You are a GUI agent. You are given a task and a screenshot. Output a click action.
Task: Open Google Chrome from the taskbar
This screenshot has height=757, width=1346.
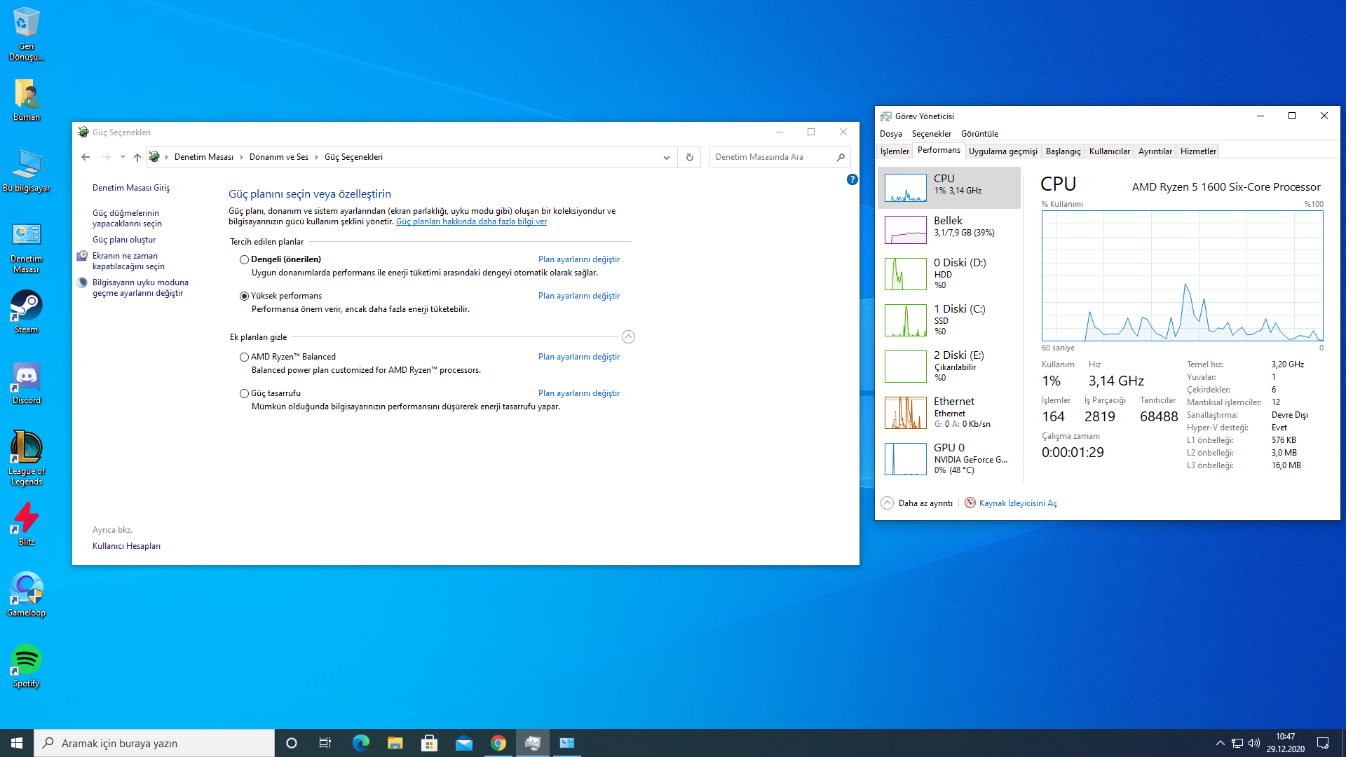coord(498,743)
